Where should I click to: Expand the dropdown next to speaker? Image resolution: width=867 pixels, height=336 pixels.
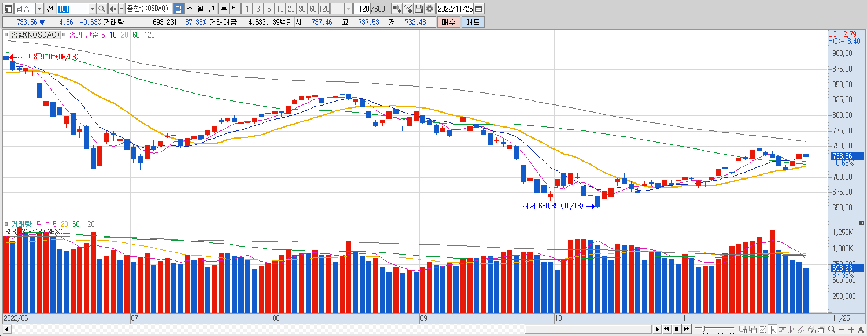click(120, 9)
